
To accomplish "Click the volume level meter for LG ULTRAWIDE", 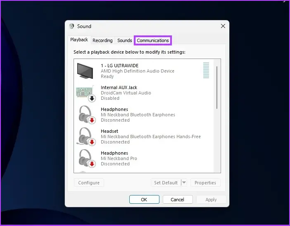I will pos(206,71).
